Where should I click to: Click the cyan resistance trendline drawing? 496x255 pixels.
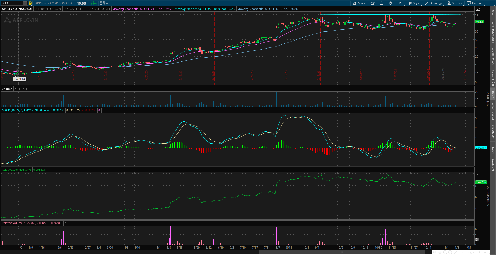tap(390, 15)
